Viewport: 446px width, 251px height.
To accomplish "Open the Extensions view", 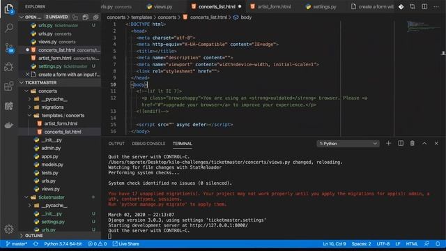I will pyautogui.click(x=9, y=86).
